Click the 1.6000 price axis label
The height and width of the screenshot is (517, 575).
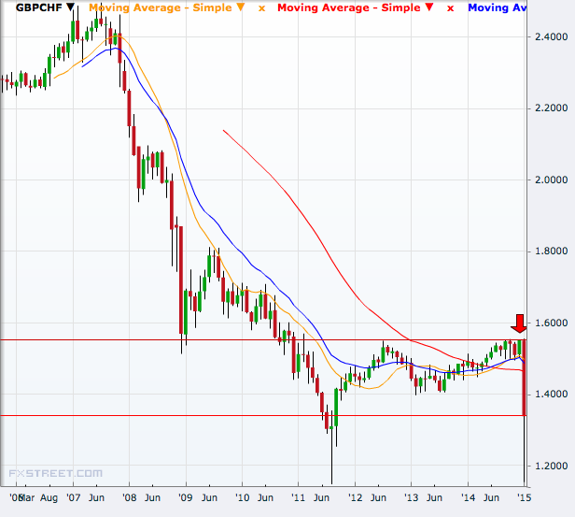pyautogui.click(x=551, y=323)
